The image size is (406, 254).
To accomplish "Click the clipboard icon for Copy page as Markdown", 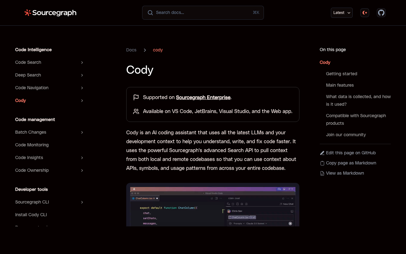I will point(322,163).
